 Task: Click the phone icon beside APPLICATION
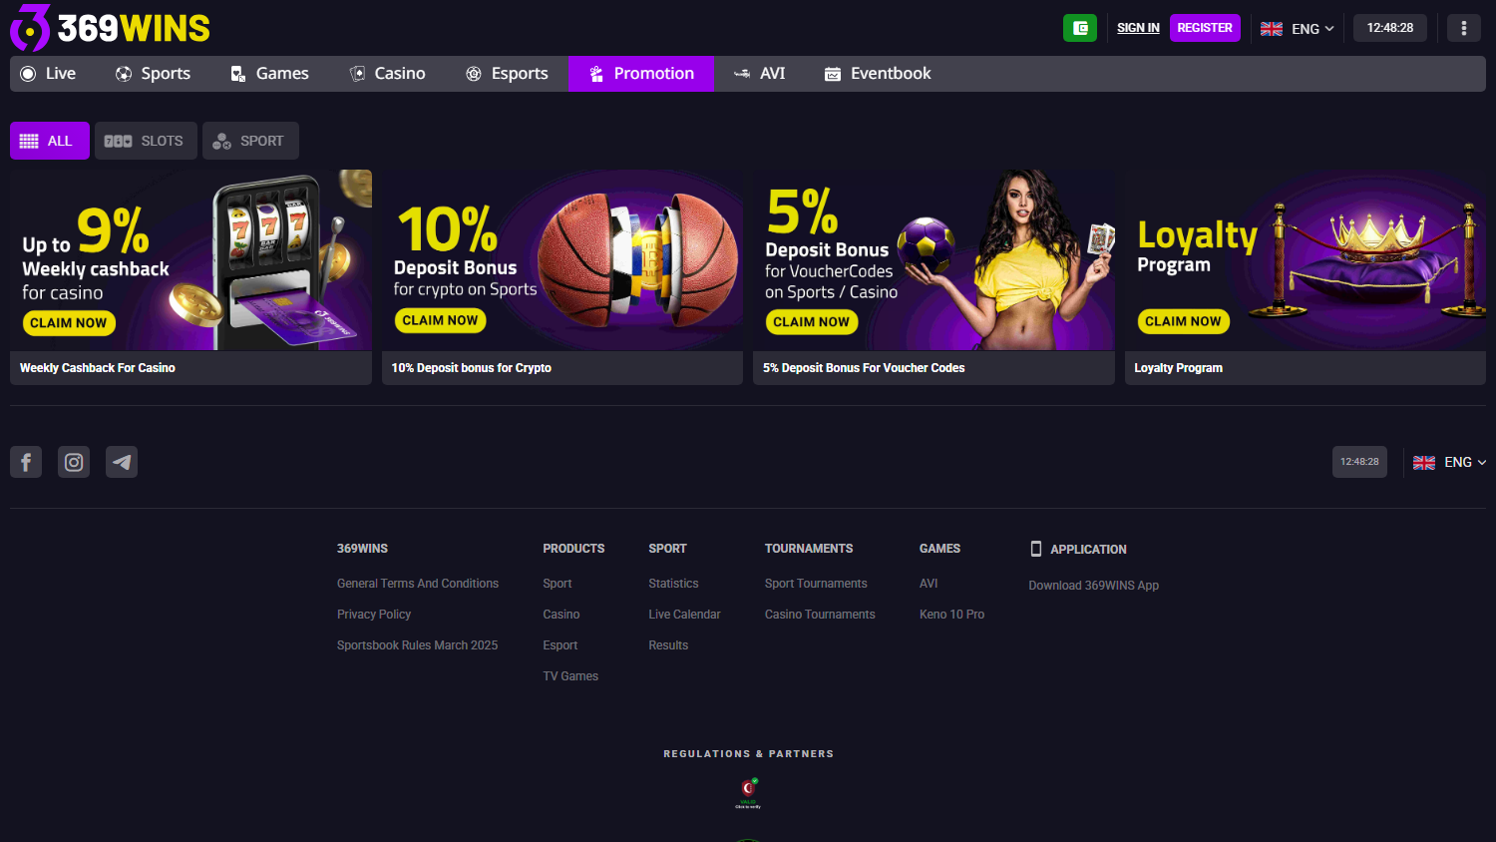1035,549
